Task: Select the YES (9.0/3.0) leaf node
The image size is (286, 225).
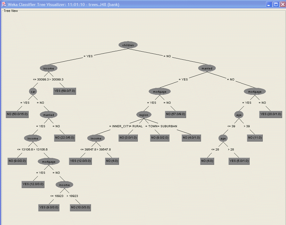Action: [49, 207]
